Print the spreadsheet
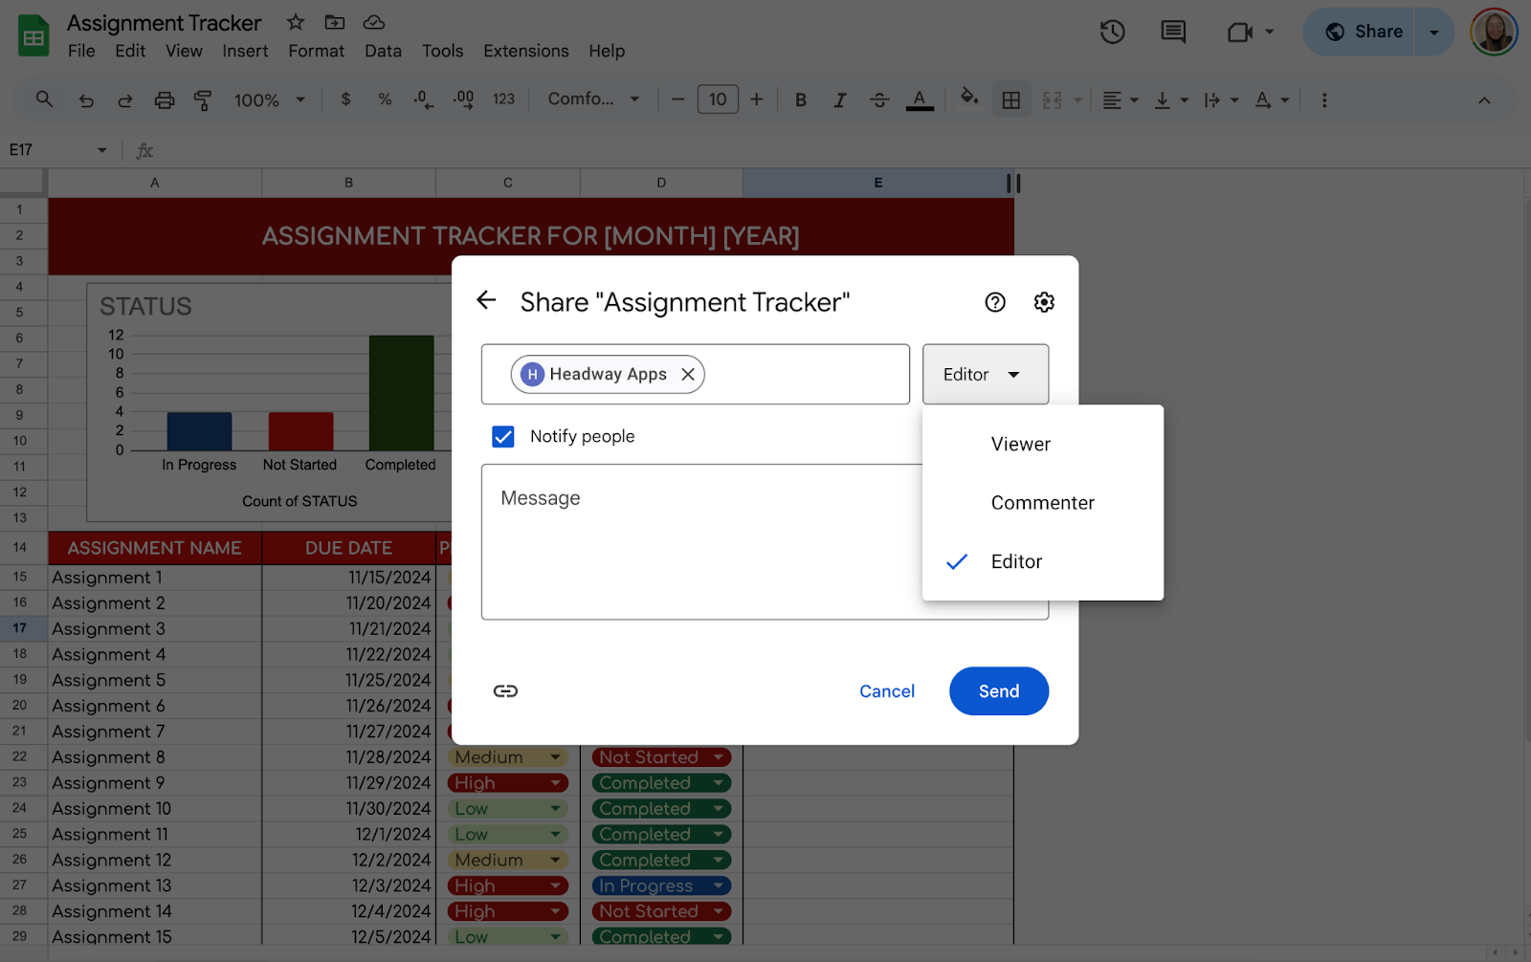 165,99
